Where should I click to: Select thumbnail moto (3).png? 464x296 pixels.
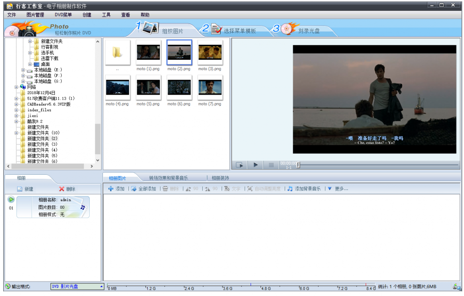210,53
